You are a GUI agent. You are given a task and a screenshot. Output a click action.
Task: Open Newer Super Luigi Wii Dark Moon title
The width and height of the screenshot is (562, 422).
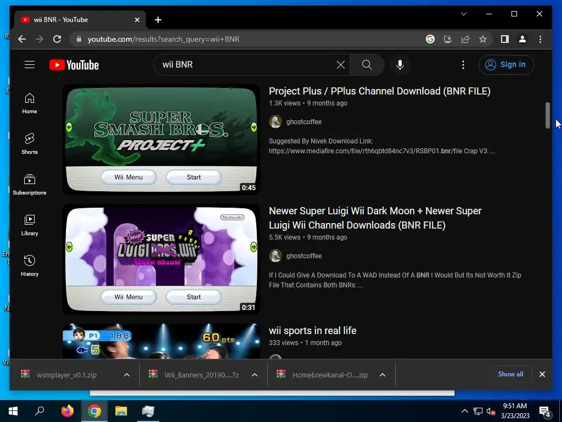point(375,218)
